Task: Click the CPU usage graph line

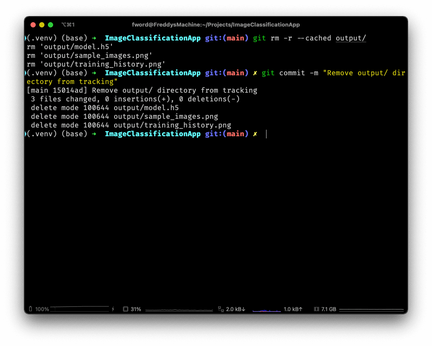Action: click(x=179, y=310)
